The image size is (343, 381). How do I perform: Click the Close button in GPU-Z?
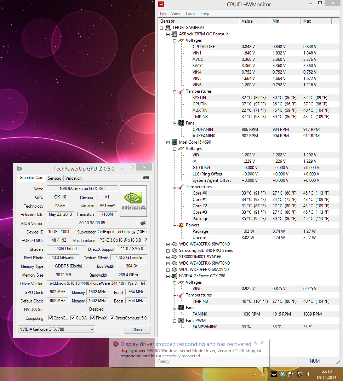coord(137,329)
